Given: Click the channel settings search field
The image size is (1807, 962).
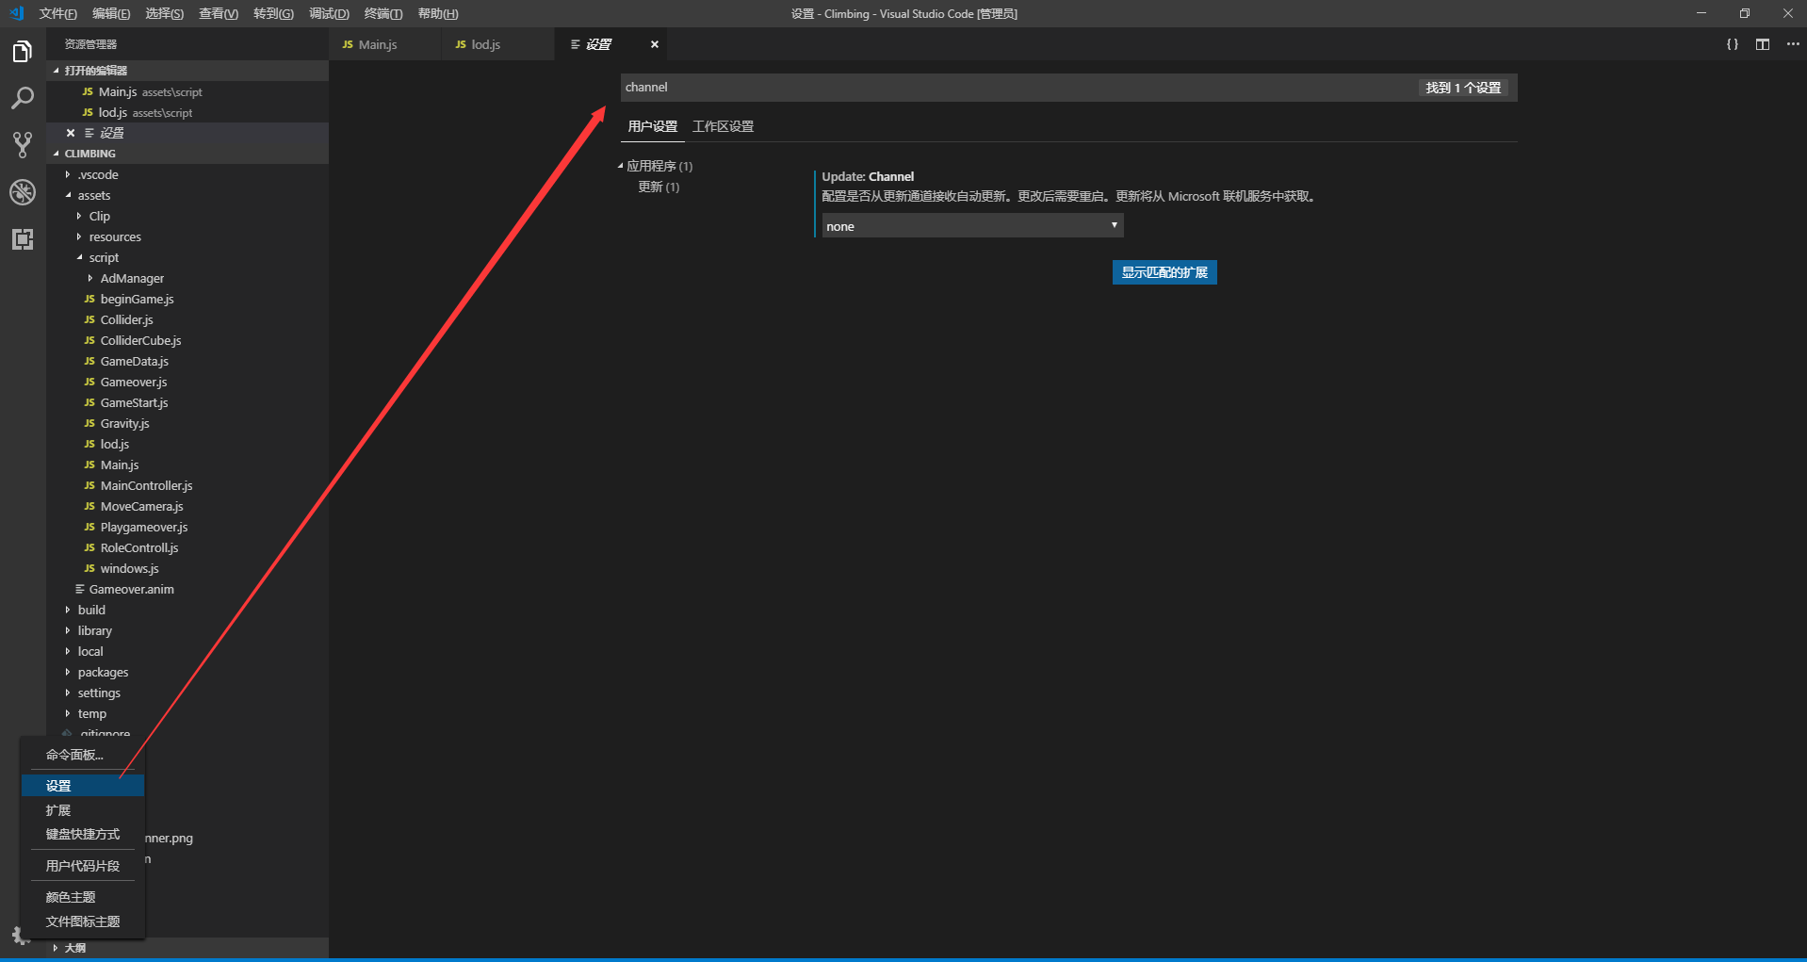Looking at the screenshot, I should coord(942,87).
